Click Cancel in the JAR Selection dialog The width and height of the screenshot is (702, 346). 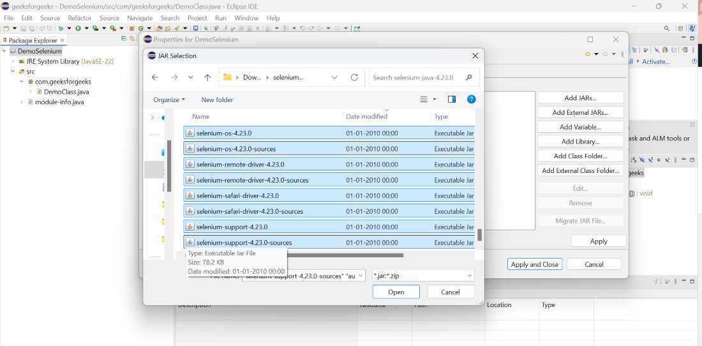pyautogui.click(x=451, y=292)
